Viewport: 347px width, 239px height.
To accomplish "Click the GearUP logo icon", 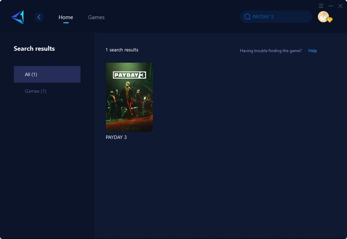I will pos(18,17).
